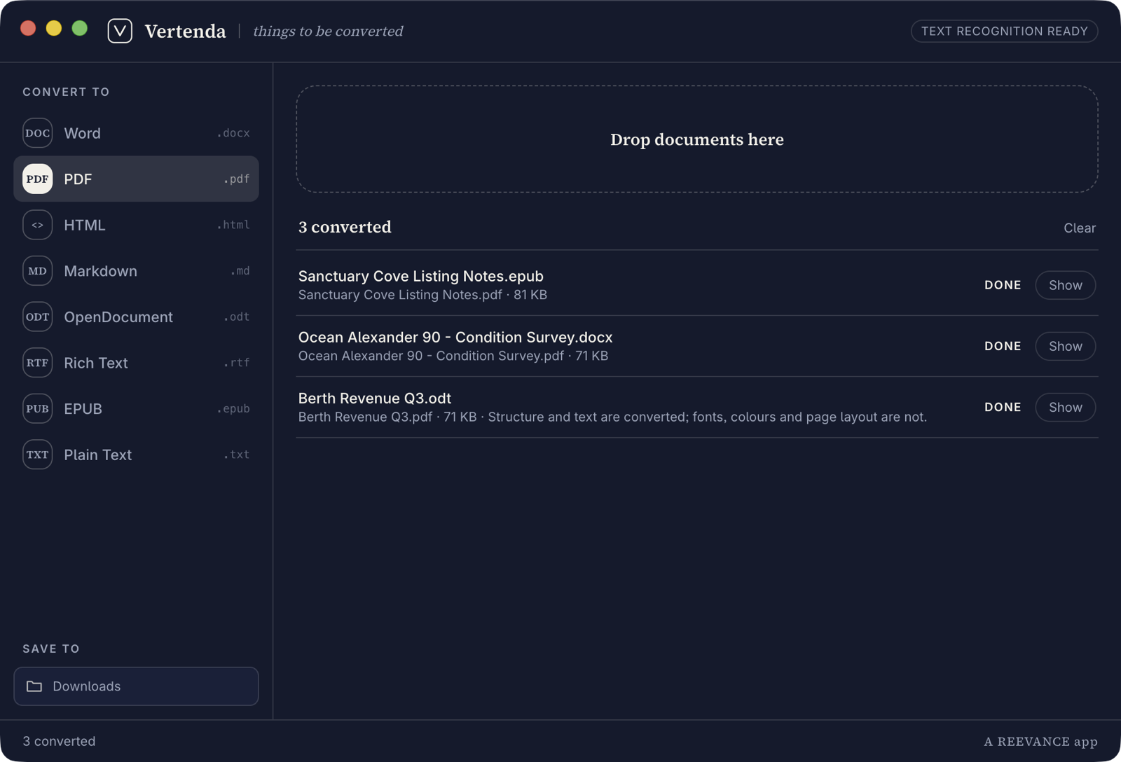Screen dimensions: 1121x762
Task: Choose OpenDocument in Convert To list
Action: tap(136, 317)
